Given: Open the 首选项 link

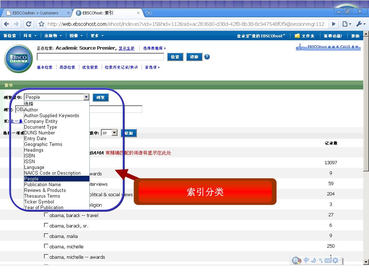Looking at the screenshot, I should click(x=152, y=67).
